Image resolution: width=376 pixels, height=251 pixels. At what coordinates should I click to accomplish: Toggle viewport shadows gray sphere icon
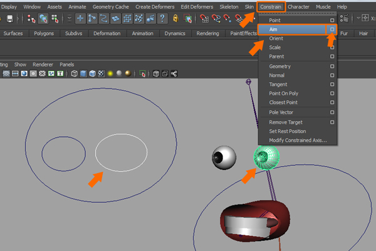tap(119, 73)
